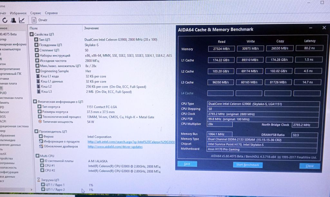The height and width of the screenshot is (197, 330).
Task: Click the Close button in benchmark
Action: [x=310, y=166]
